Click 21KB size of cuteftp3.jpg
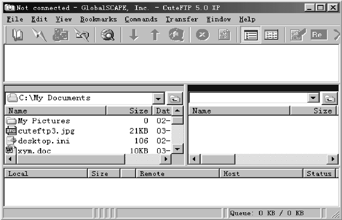Screen dimensions: 342x220 click(139, 131)
